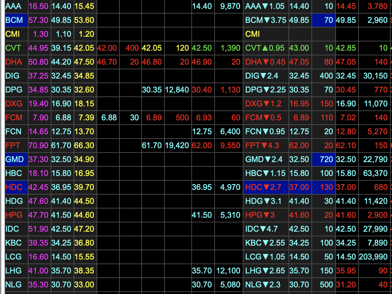Viewport: 392px width, 294px height.
Task: Select the KBC ▼2.55 change cell
Action: pyautogui.click(x=266, y=243)
